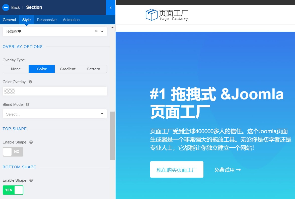Open help for Blend Mode
Screen dimensions: 295x199
[x=28, y=105]
